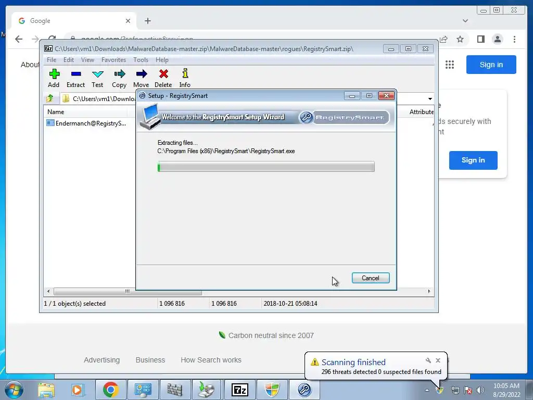The image size is (533, 400).
Task: Switch to 7-Zip in the taskbar
Action: (239, 390)
